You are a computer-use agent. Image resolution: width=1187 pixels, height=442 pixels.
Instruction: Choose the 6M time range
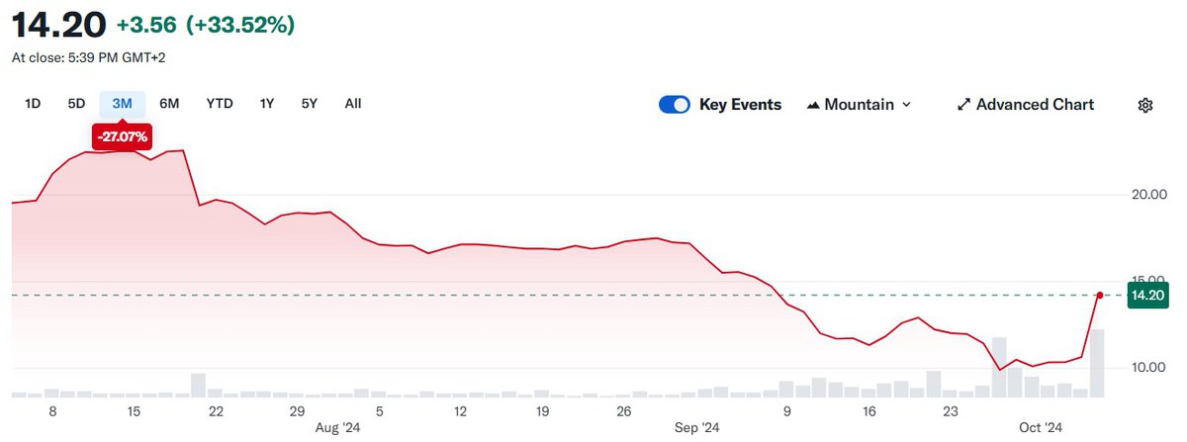point(169,104)
